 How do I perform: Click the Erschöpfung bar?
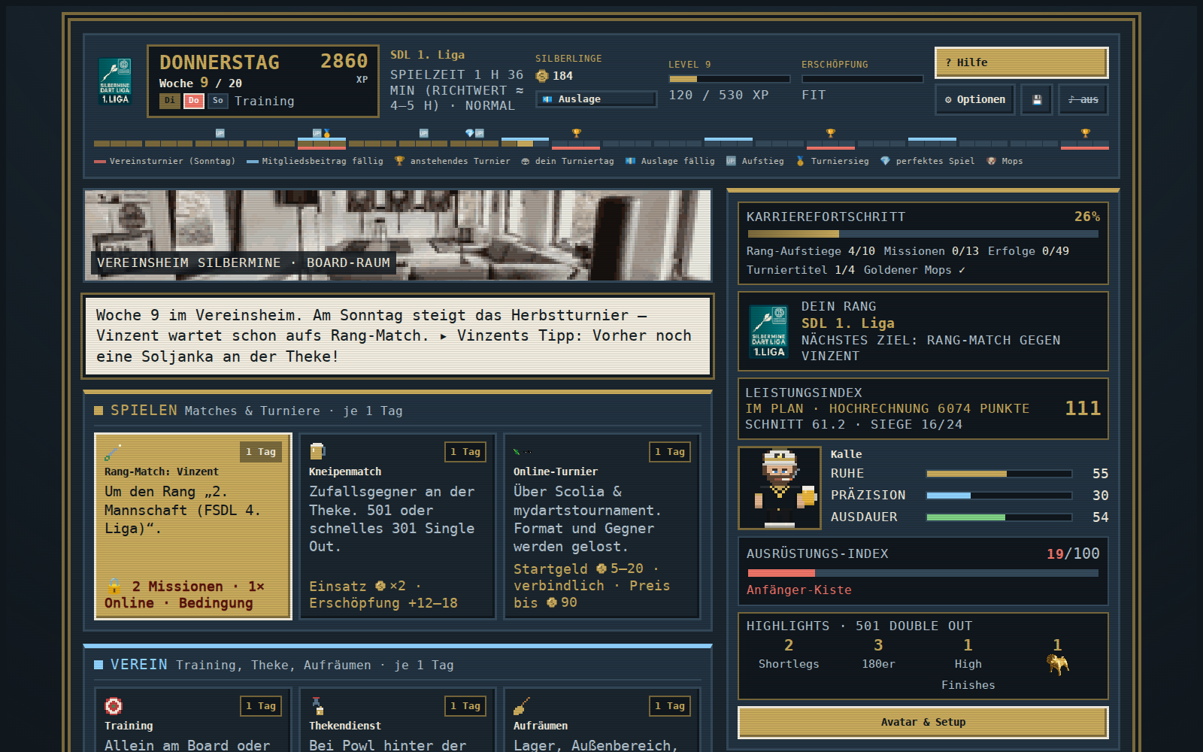pos(862,79)
